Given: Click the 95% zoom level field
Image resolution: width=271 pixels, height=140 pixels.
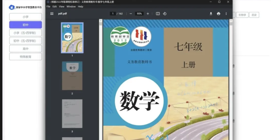Looking at the screenshot, I should click(139, 14).
